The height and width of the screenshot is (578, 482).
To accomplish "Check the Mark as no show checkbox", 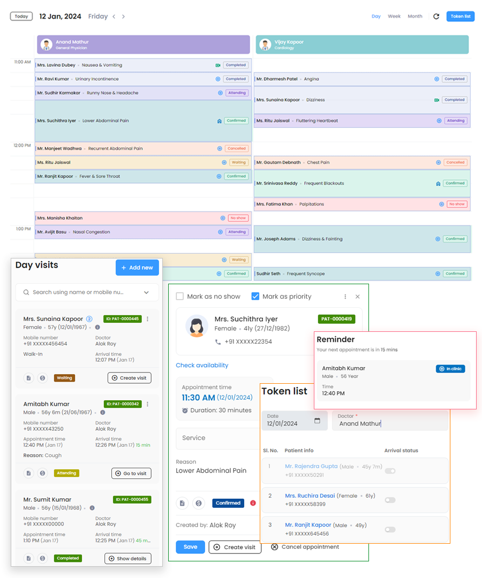I will click(x=180, y=296).
